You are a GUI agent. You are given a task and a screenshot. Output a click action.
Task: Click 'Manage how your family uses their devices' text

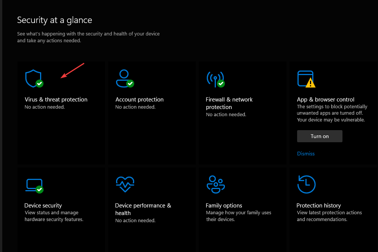click(239, 216)
